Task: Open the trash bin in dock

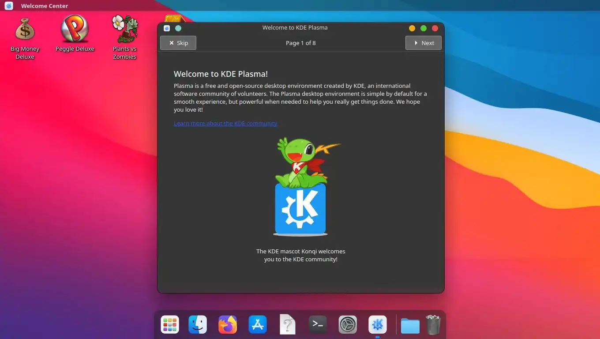Action: (x=433, y=325)
